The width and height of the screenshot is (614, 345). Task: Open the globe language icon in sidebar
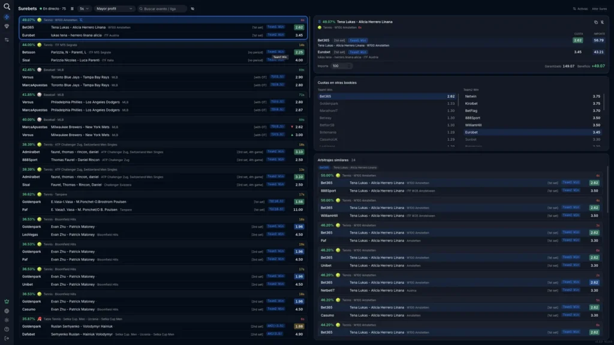click(7, 311)
